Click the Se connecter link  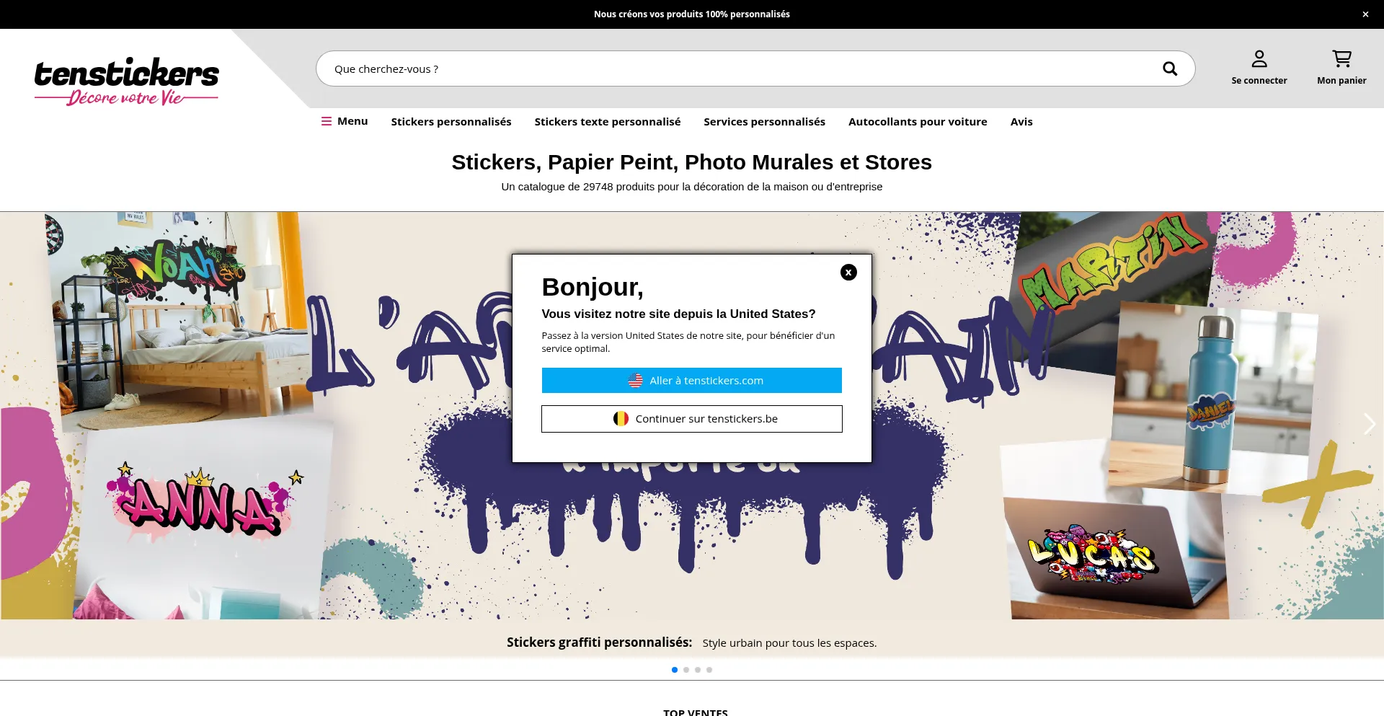(x=1259, y=80)
